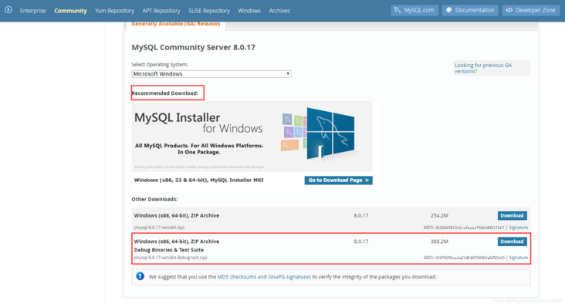The image size is (565, 307).
Task: Click the MySQL Installer for Windows banner image
Action: coord(252,137)
